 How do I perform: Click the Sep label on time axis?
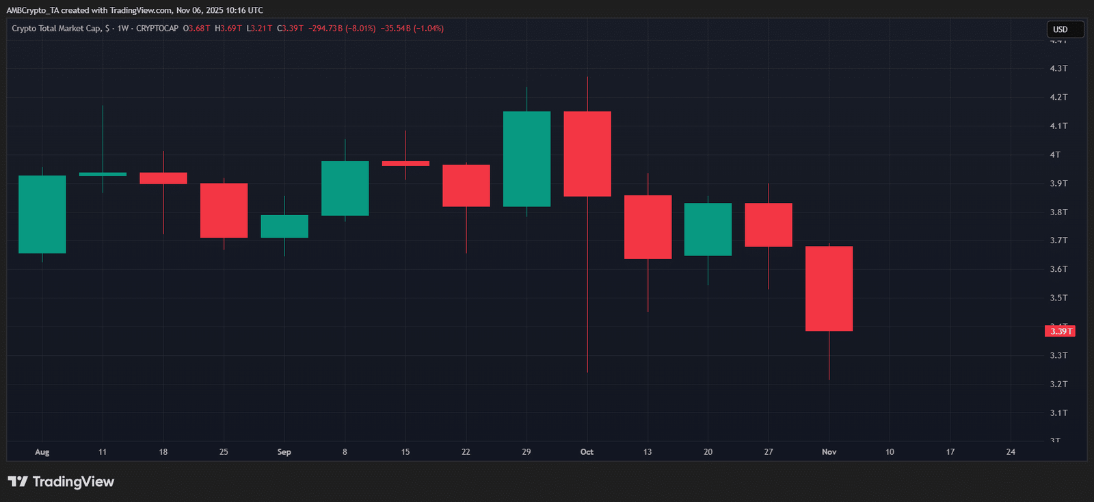point(284,452)
